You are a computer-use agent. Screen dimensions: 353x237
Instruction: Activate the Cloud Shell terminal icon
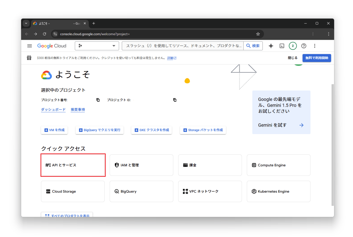click(x=282, y=46)
